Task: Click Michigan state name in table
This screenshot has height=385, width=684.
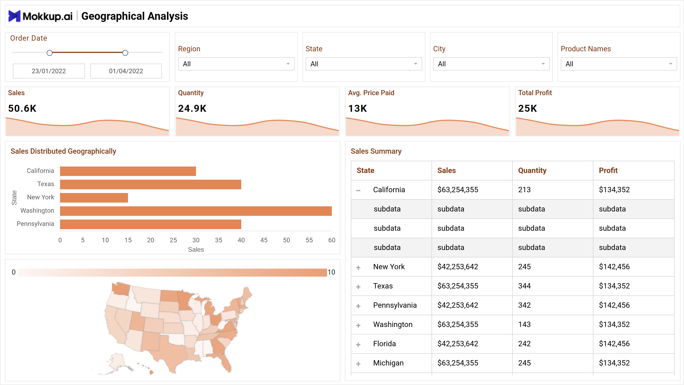Action: [x=388, y=363]
